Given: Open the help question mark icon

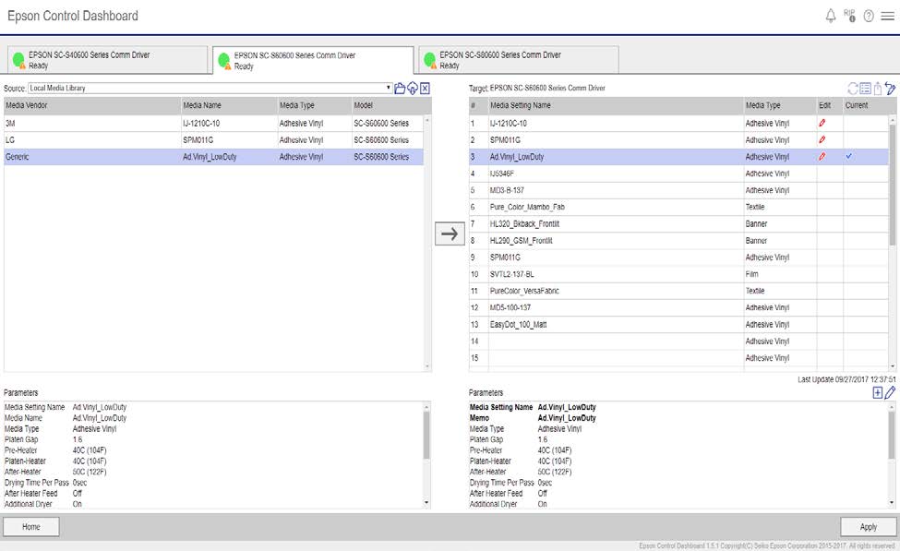Looking at the screenshot, I should pos(869,17).
